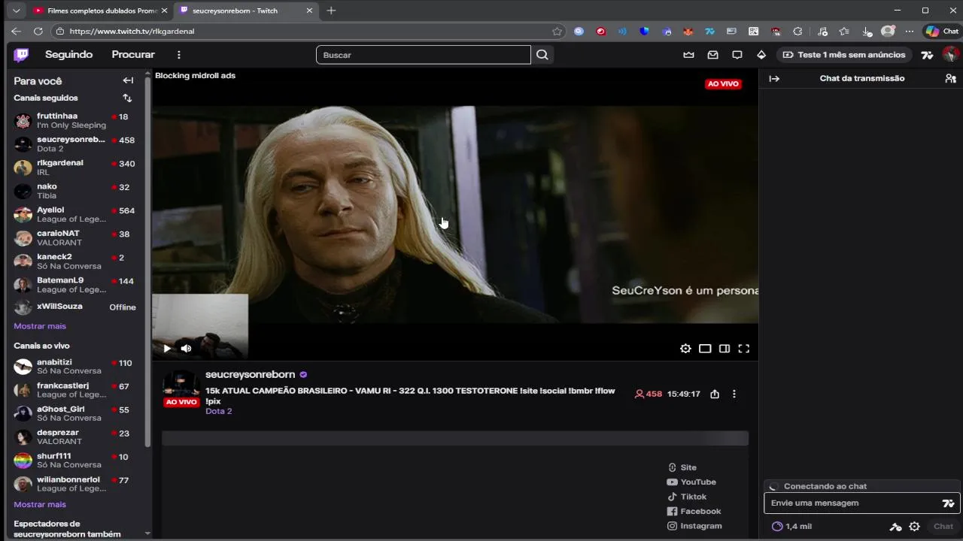Image resolution: width=963 pixels, height=541 pixels.
Task: Open the Dota 2 category link
Action: [x=219, y=411]
